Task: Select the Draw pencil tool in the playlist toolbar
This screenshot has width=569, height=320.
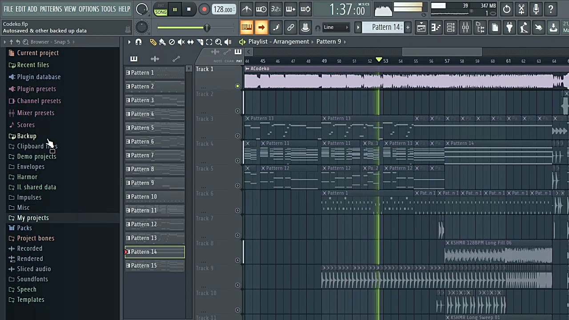Action: [x=153, y=42]
